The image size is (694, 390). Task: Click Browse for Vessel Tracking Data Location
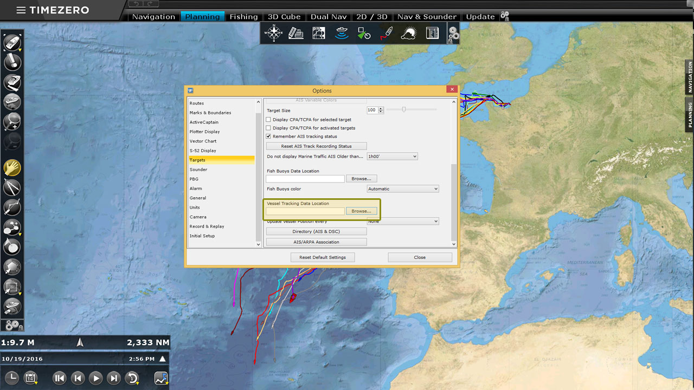pos(361,211)
